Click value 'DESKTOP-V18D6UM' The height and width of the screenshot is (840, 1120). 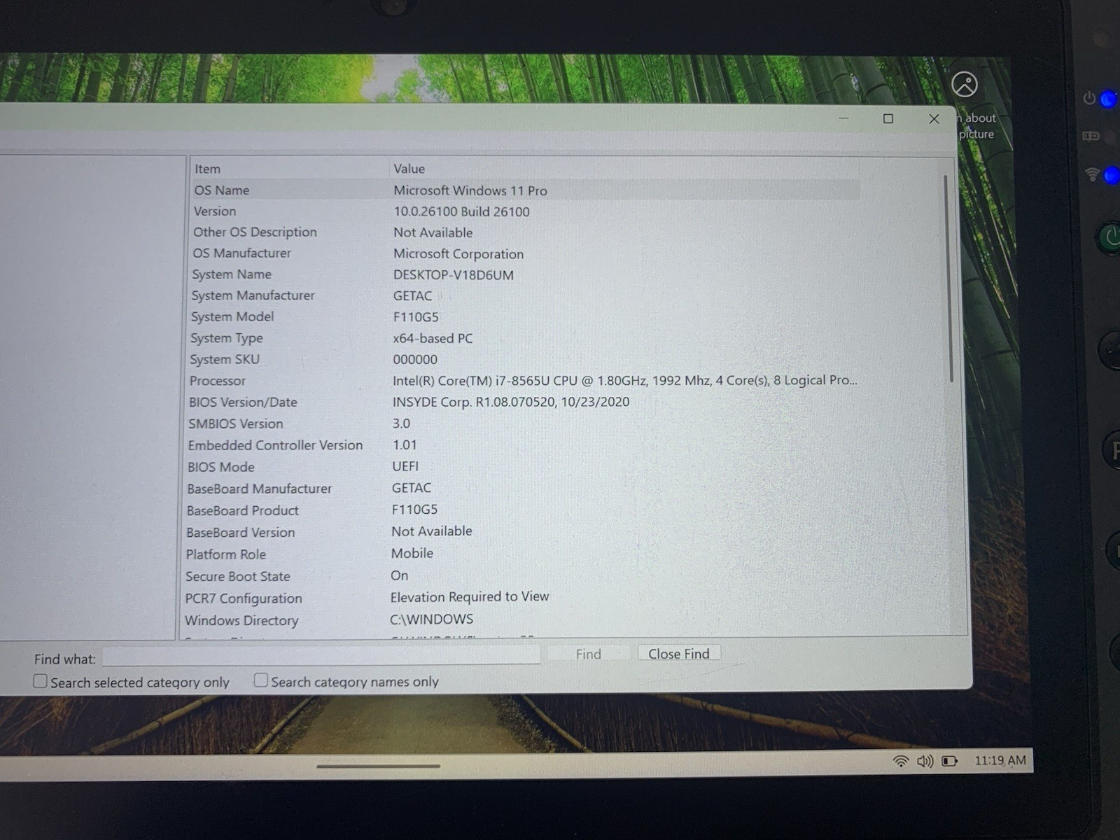(x=454, y=275)
